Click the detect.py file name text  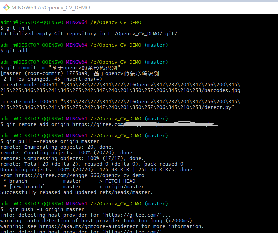coord(218,107)
